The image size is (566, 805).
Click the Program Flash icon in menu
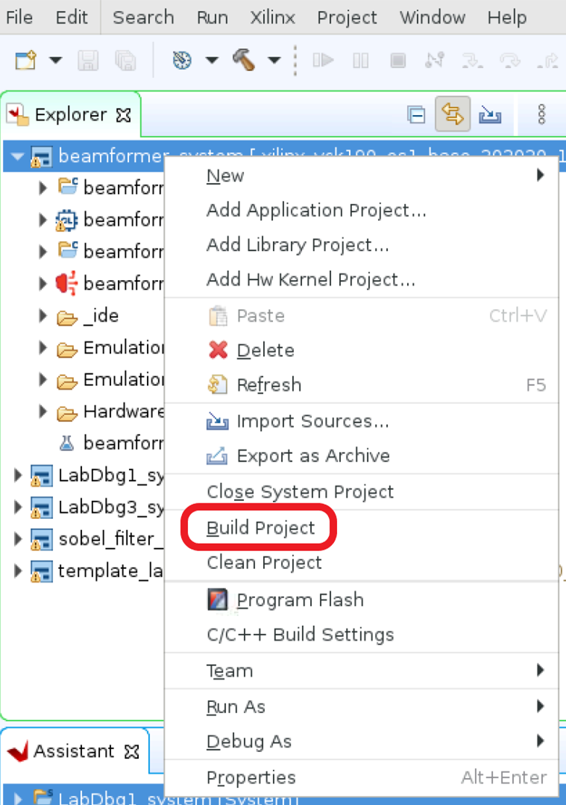tap(217, 600)
